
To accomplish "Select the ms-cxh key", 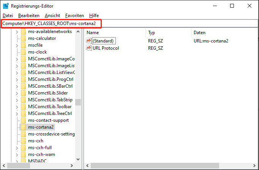I will click(36, 141).
